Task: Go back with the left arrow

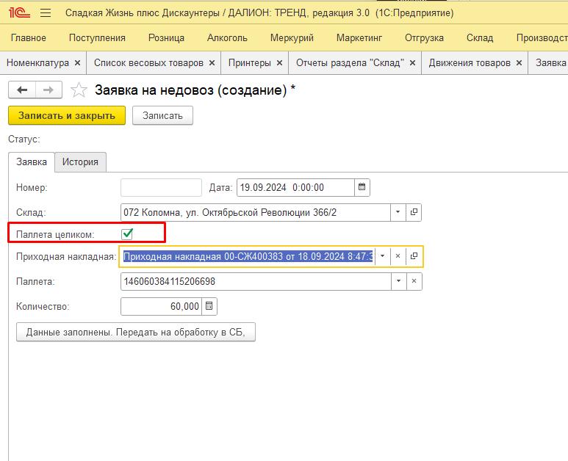Action: [22, 90]
